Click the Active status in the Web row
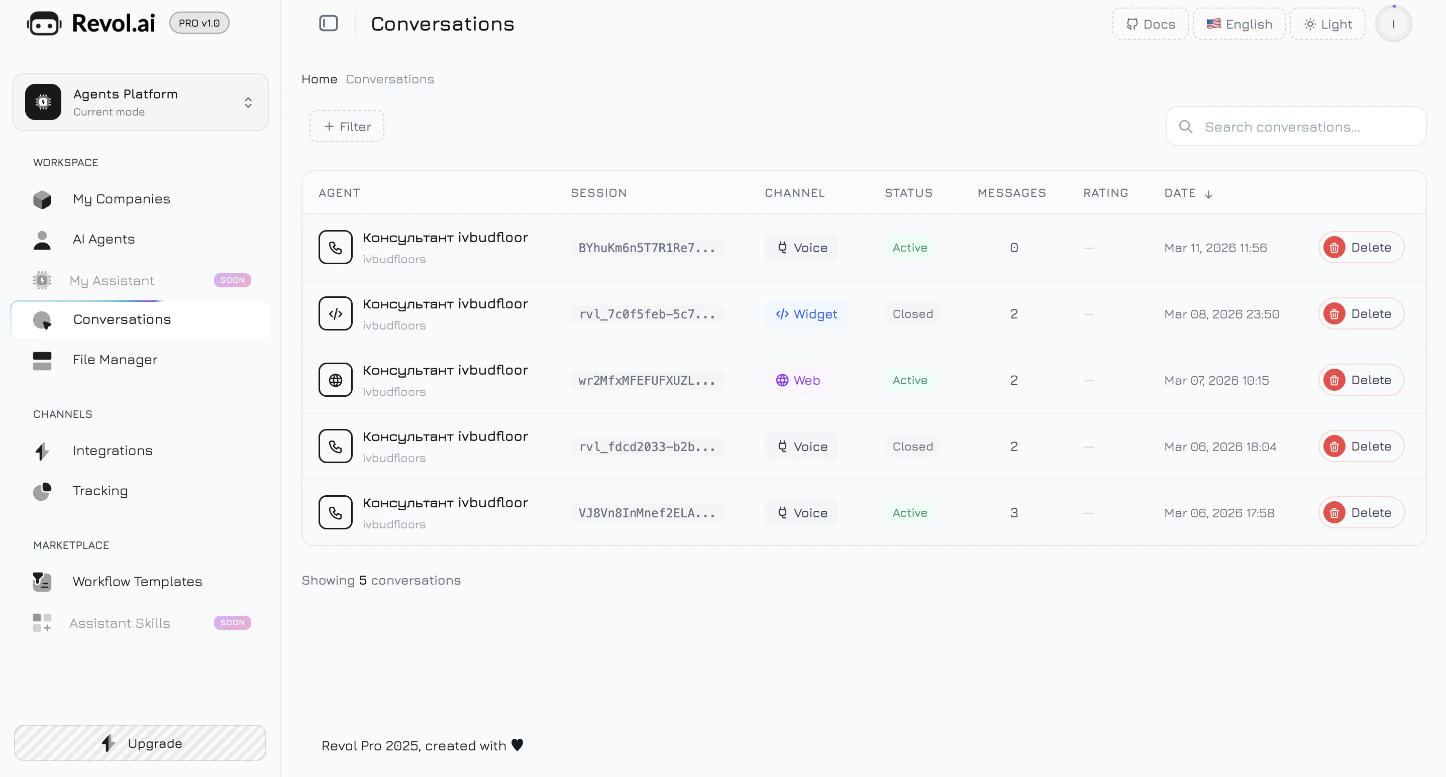This screenshot has width=1446, height=777. click(x=910, y=380)
